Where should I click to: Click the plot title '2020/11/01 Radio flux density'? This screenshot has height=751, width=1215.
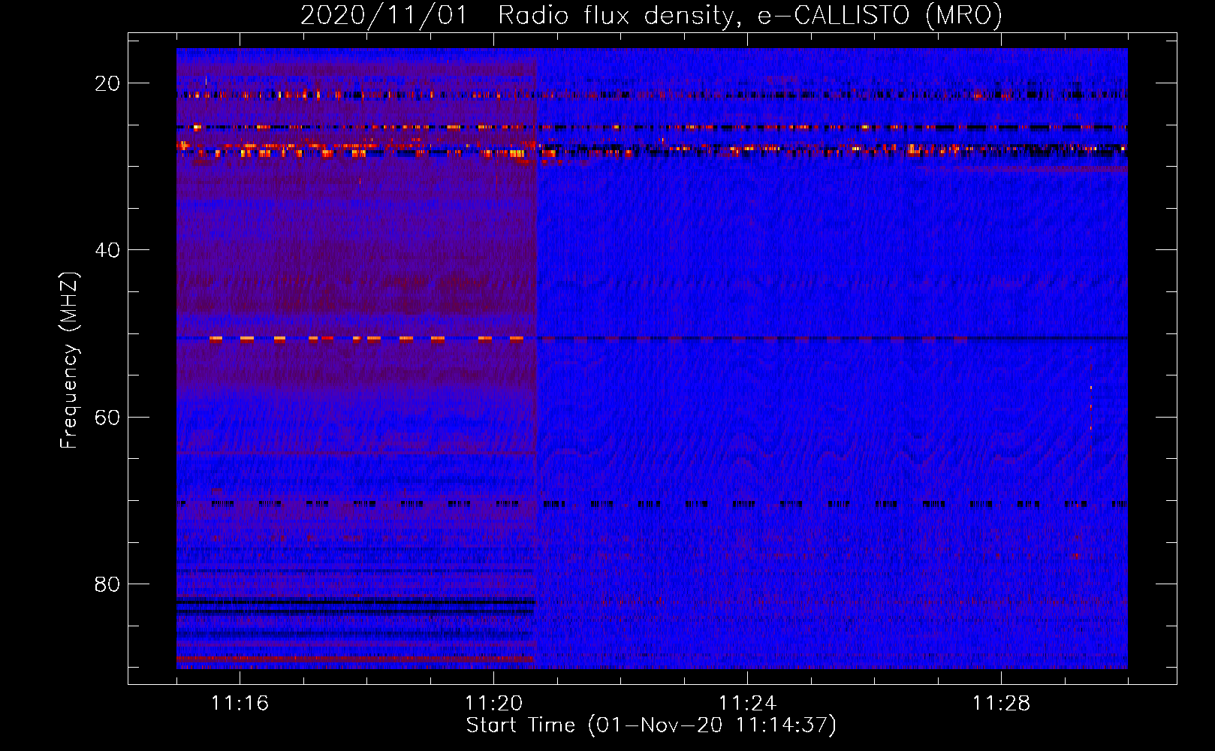click(651, 15)
